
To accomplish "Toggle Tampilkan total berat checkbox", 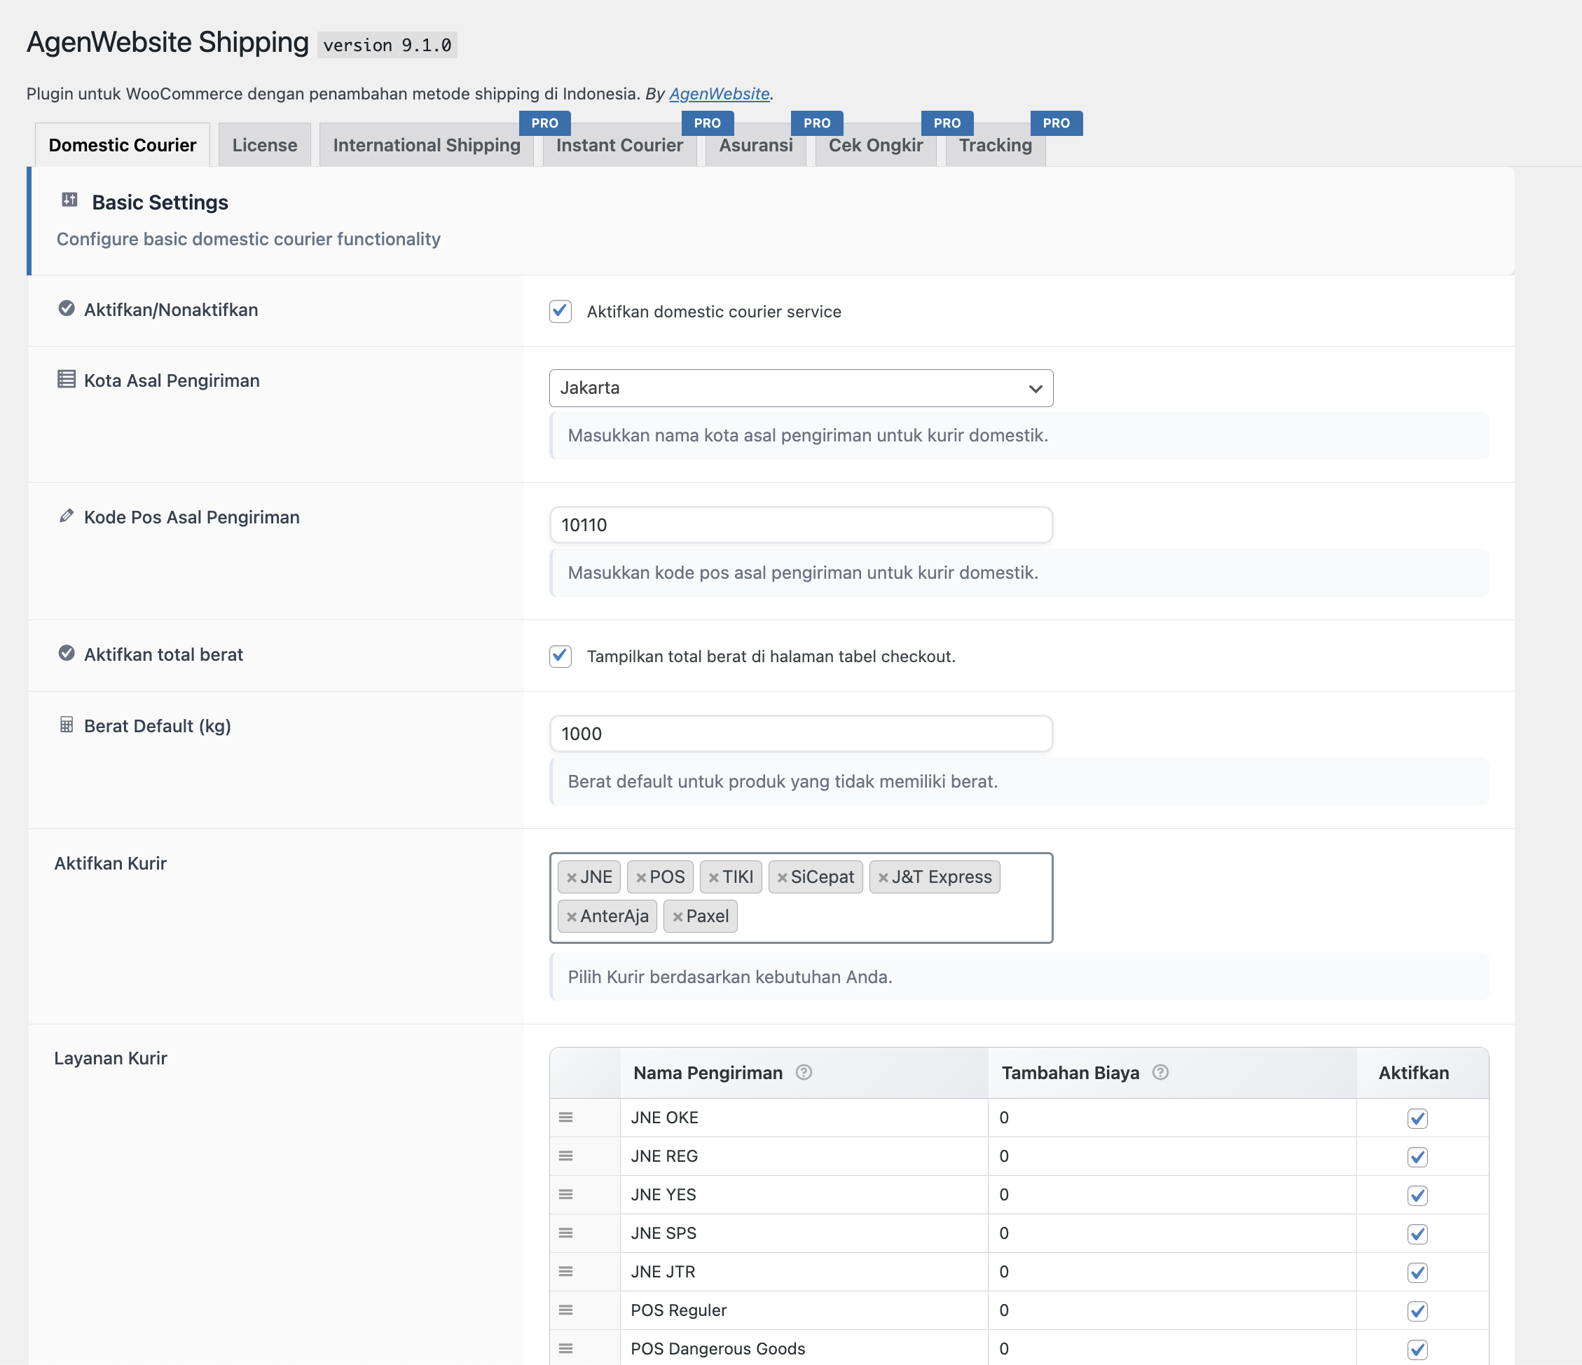I will [560, 657].
